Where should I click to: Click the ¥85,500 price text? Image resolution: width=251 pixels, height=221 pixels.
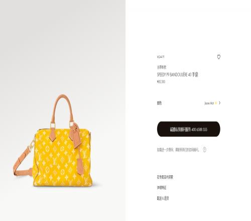click(161, 82)
